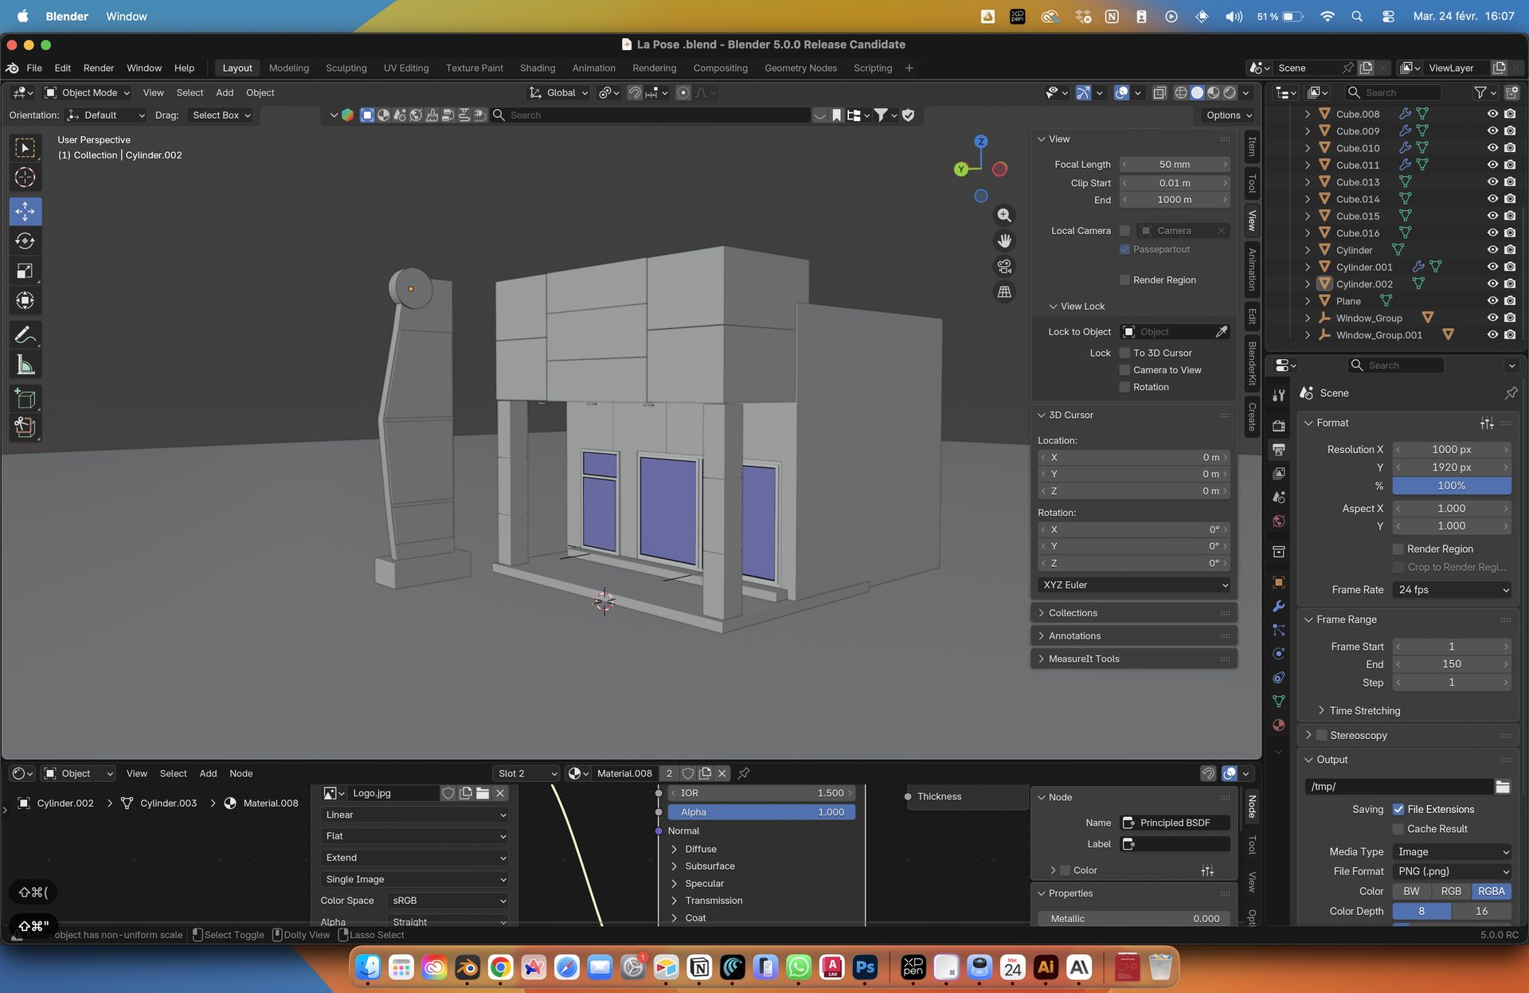Click the output path folder browse icon
1529x993 pixels.
(x=1503, y=787)
